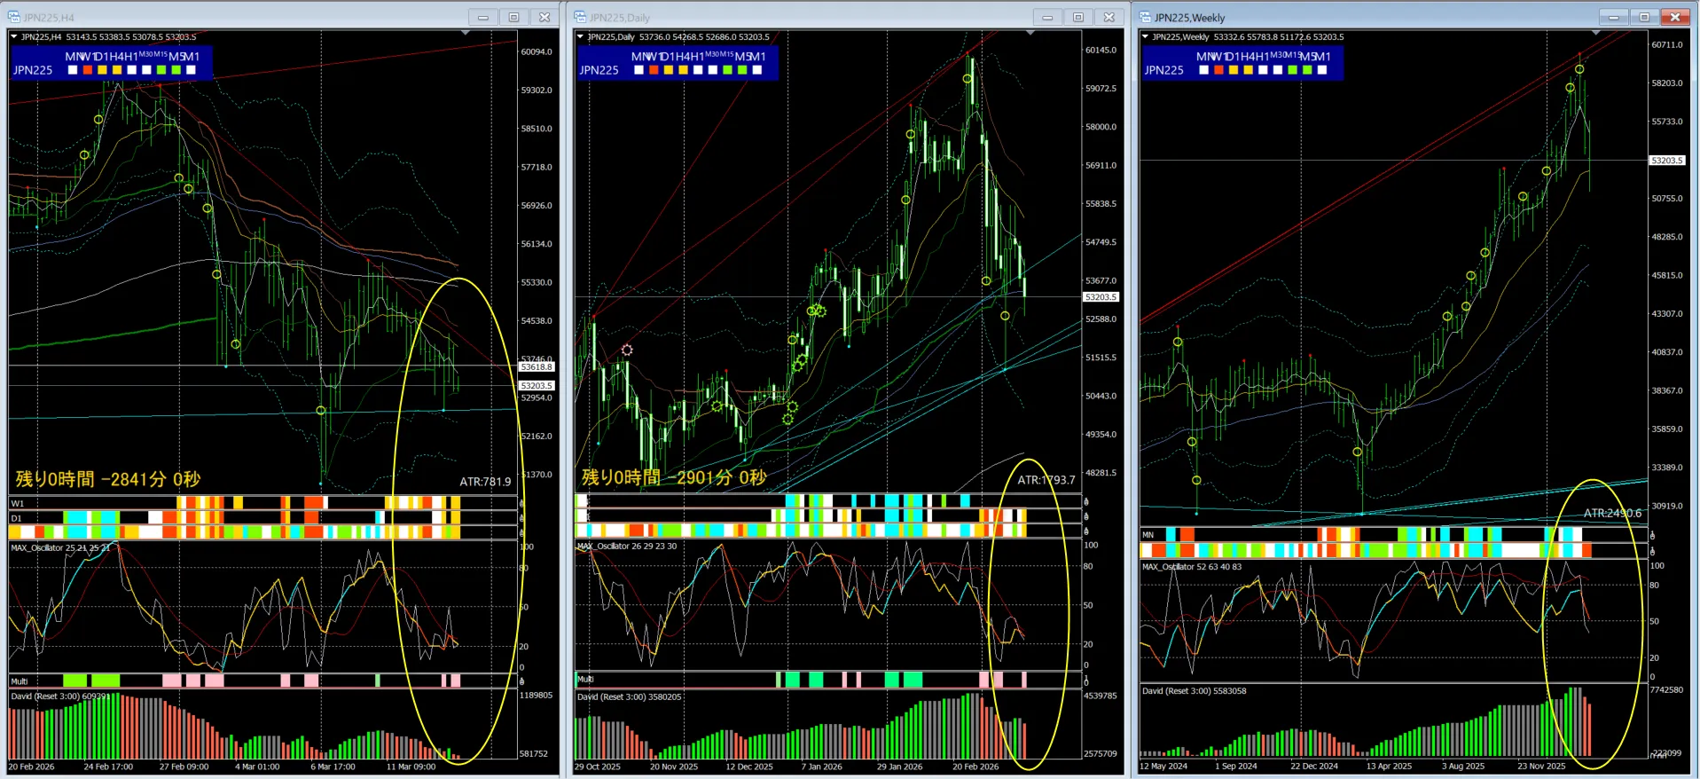
Task: Click the chart icon in JPN225,Weekly title bar
Action: (x=1145, y=17)
